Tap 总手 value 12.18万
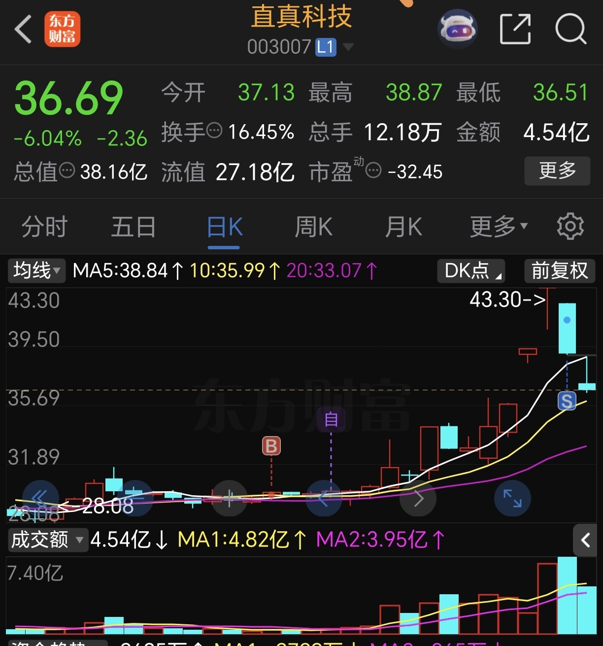 (x=402, y=132)
